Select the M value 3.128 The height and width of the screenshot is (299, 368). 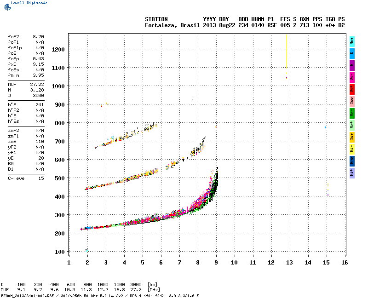click(37, 90)
